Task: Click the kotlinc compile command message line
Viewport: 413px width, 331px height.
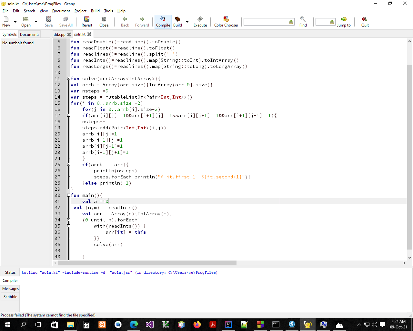Action: point(120,272)
